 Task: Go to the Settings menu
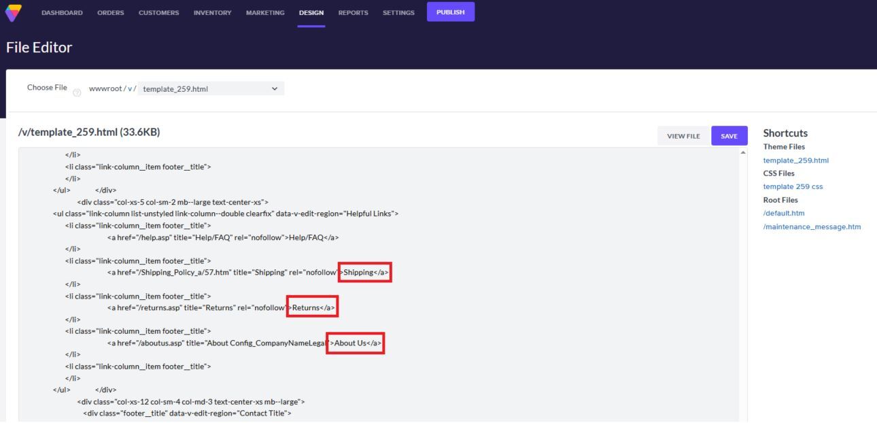pos(398,13)
